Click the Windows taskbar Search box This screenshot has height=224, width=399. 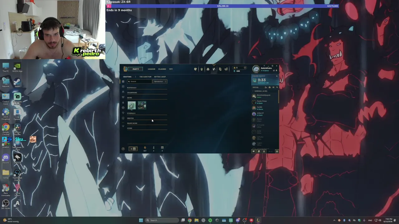[162, 220]
